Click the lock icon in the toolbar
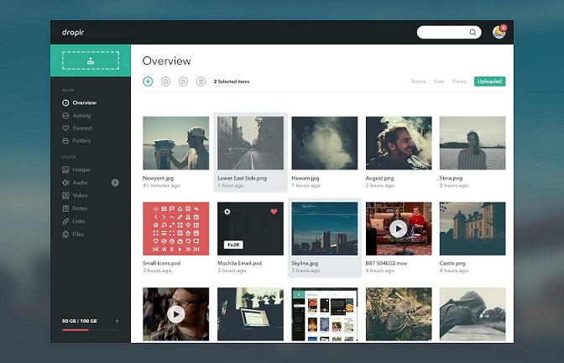The width and height of the screenshot is (564, 363). coord(183,82)
